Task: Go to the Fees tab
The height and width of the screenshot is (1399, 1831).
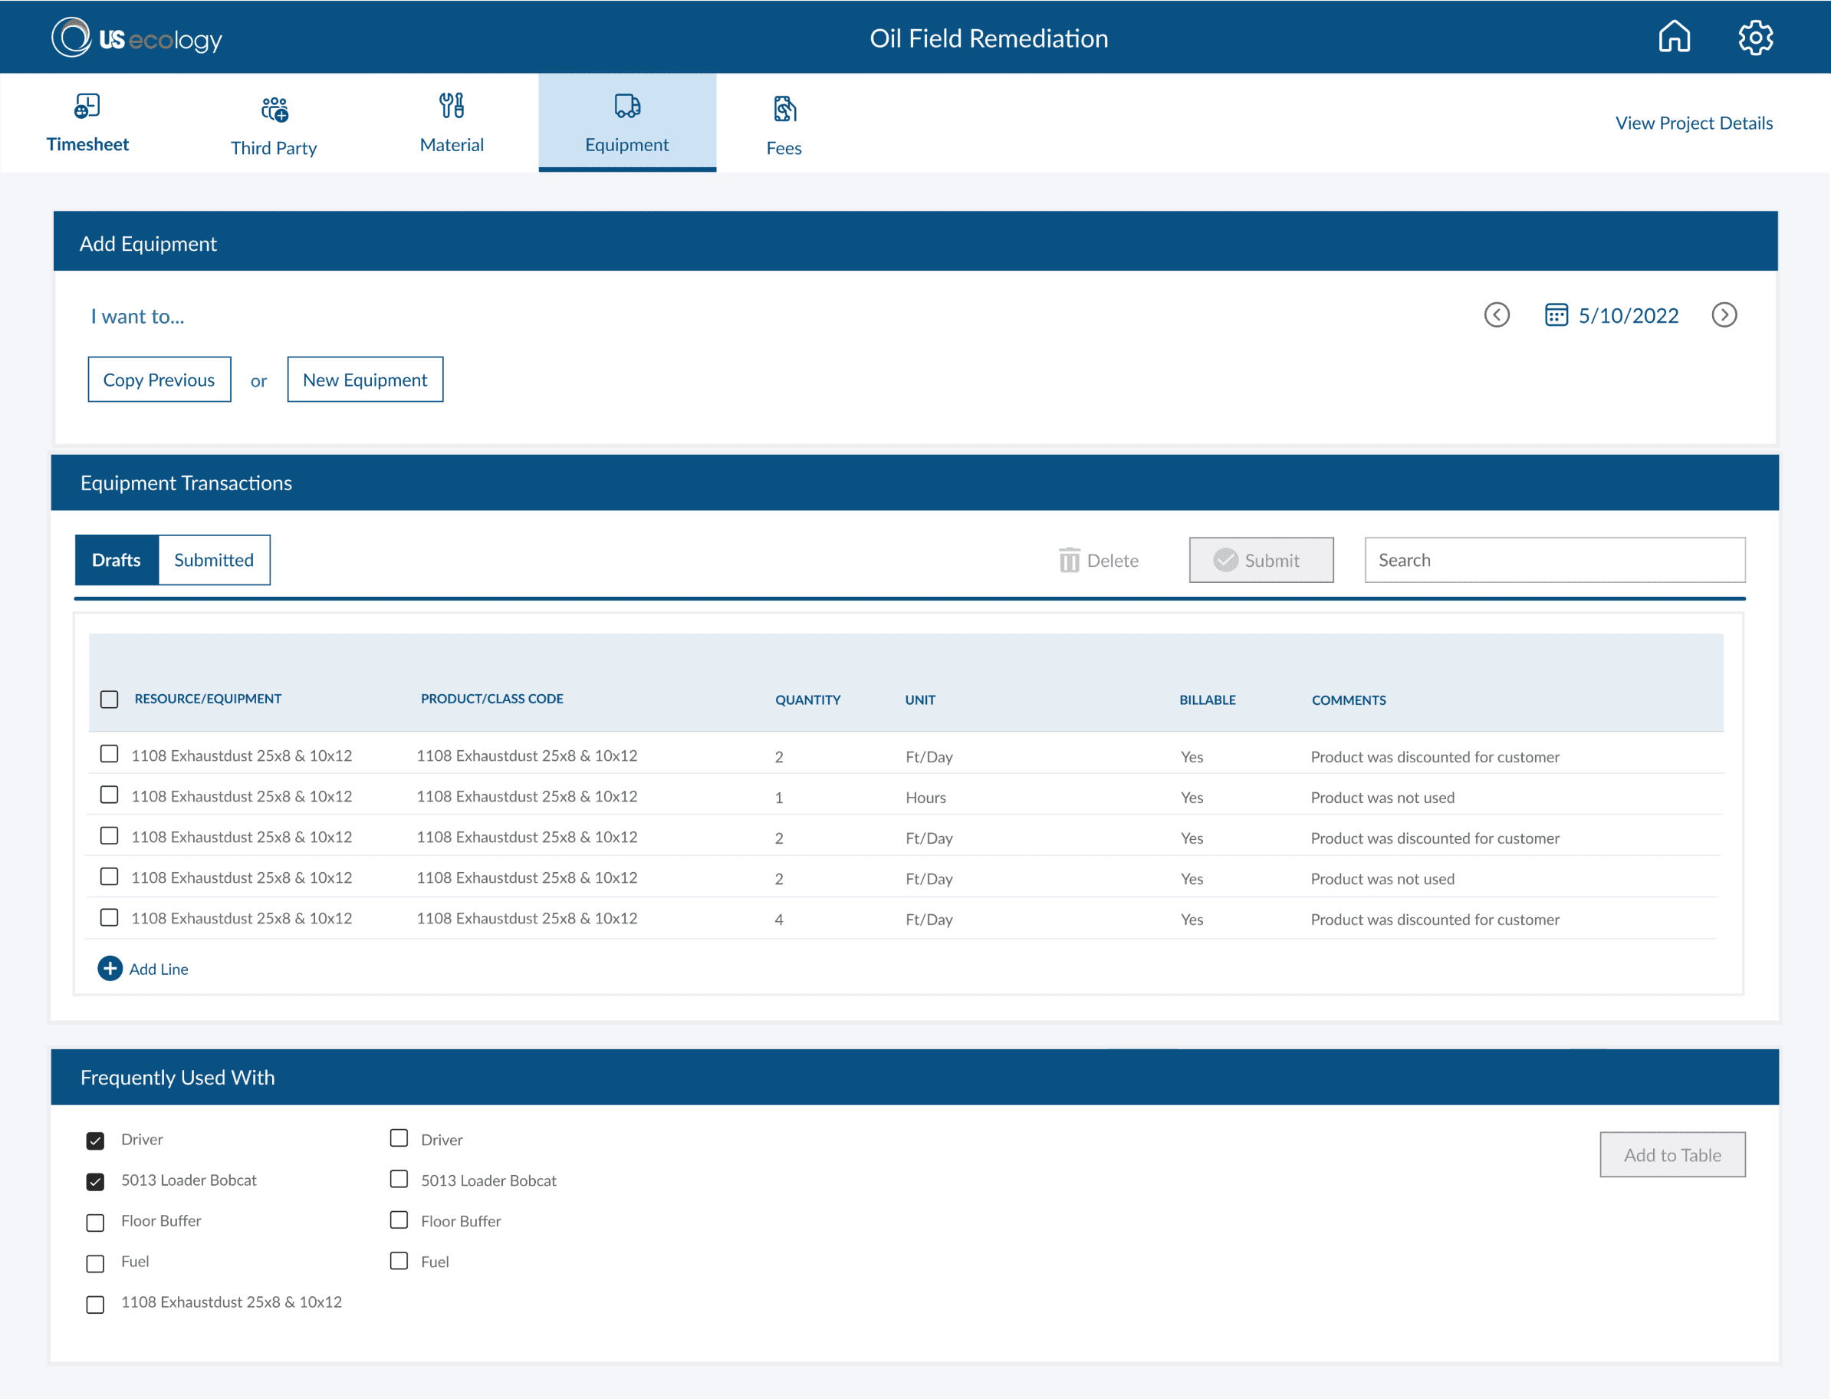Action: 783,125
